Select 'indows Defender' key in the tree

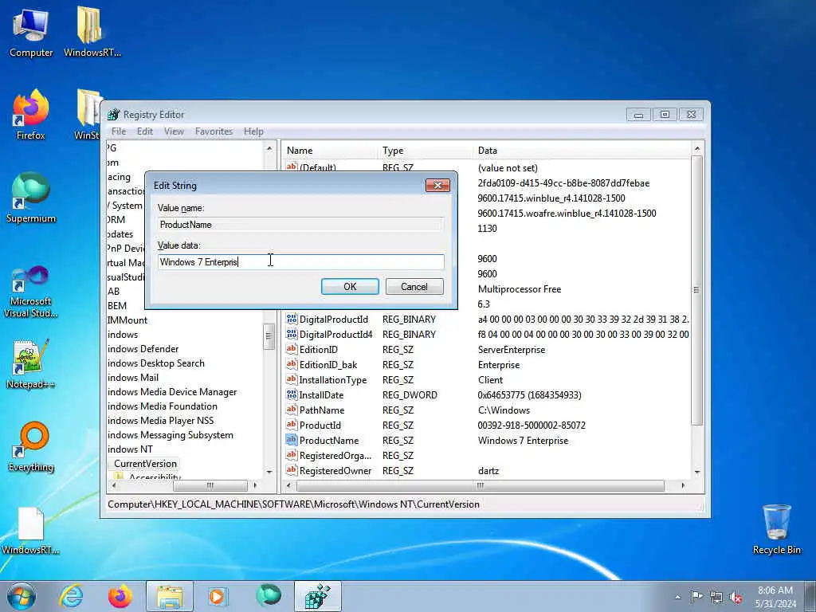click(143, 349)
